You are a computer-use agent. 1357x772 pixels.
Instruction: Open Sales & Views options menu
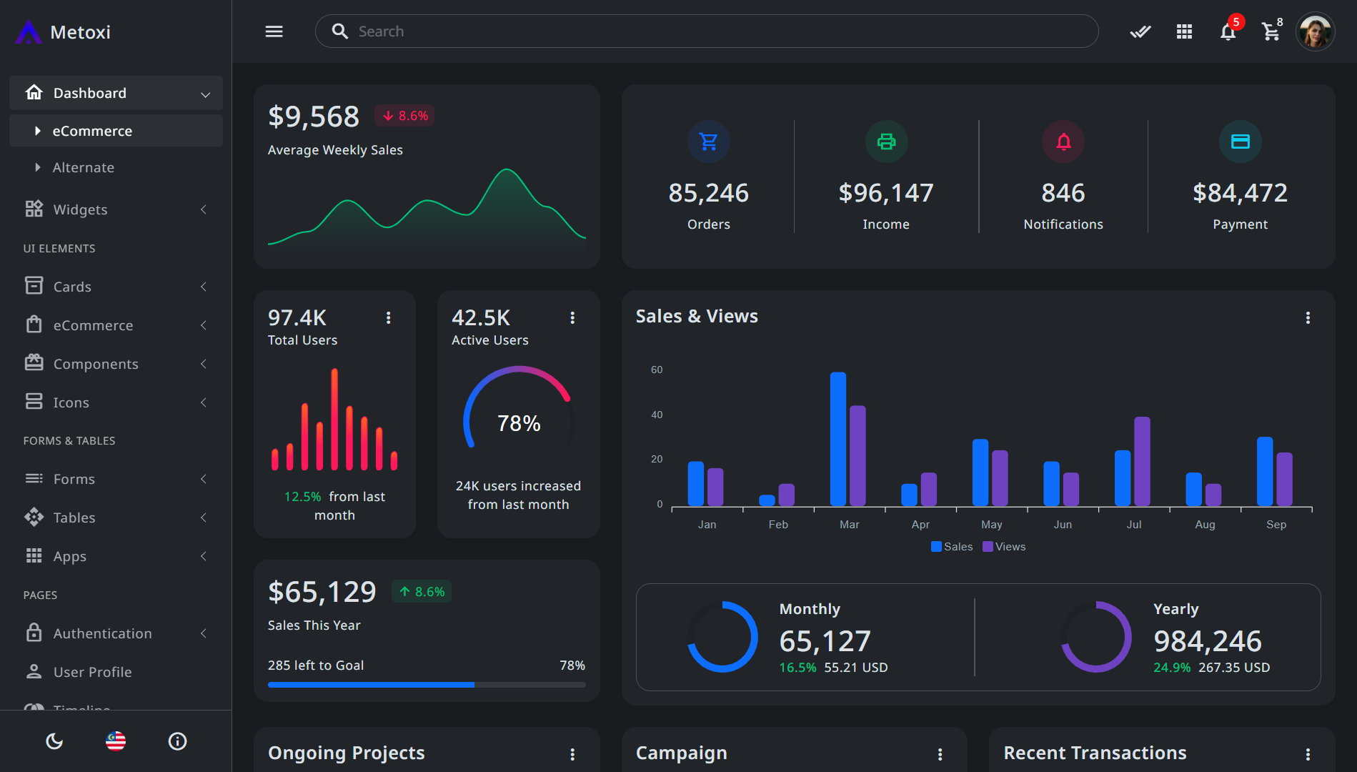click(1308, 317)
